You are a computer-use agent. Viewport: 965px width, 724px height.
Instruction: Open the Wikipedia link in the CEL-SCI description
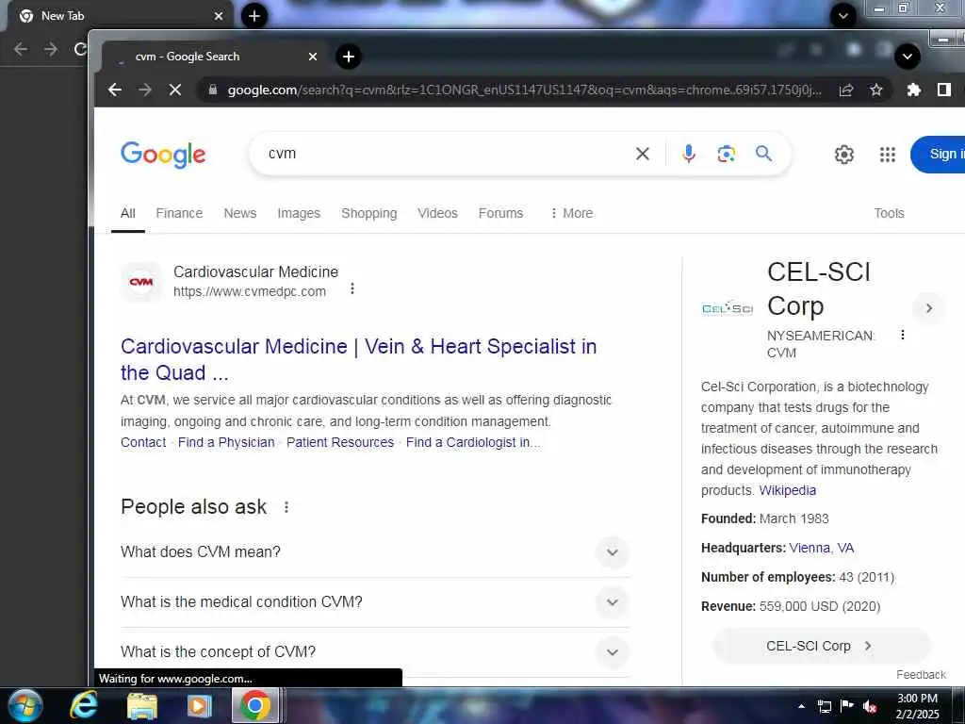tap(787, 490)
